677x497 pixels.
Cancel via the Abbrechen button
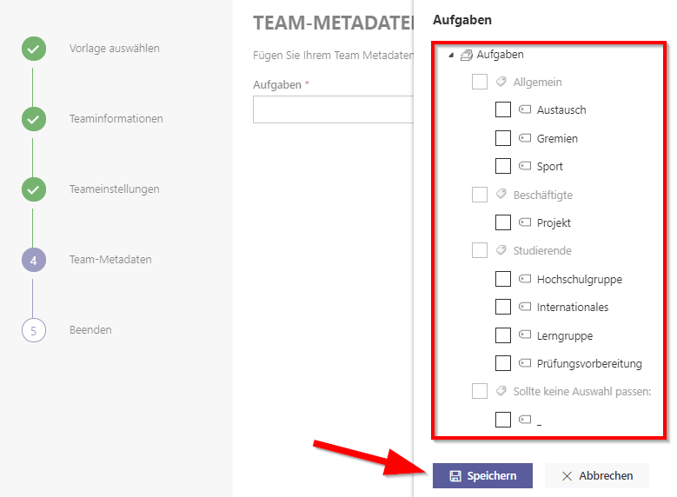click(597, 476)
